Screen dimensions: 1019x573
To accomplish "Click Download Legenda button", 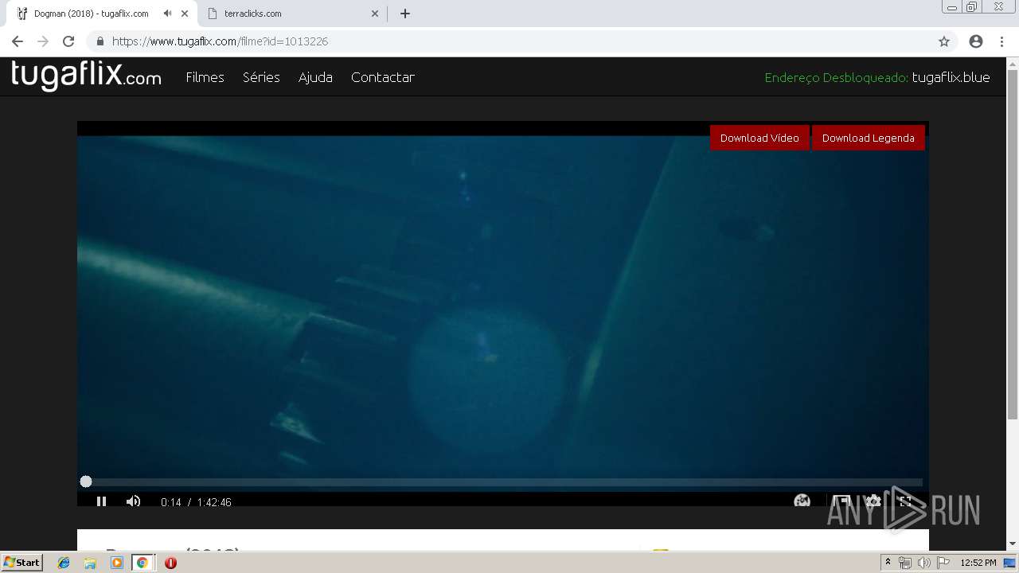I will click(x=868, y=138).
